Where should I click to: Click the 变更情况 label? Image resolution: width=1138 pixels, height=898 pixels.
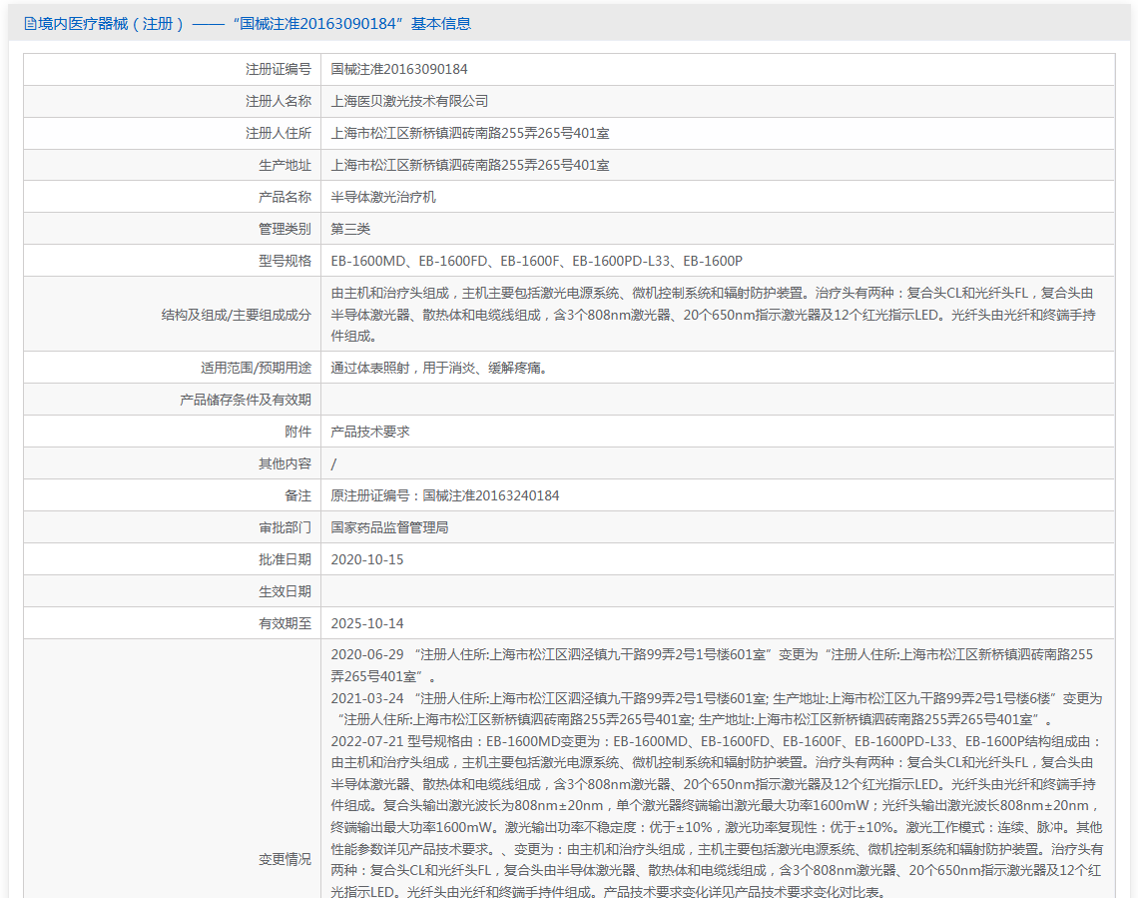(x=284, y=859)
